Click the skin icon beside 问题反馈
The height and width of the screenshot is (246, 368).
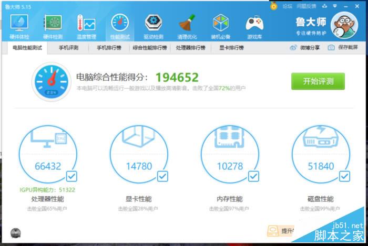point(324,6)
